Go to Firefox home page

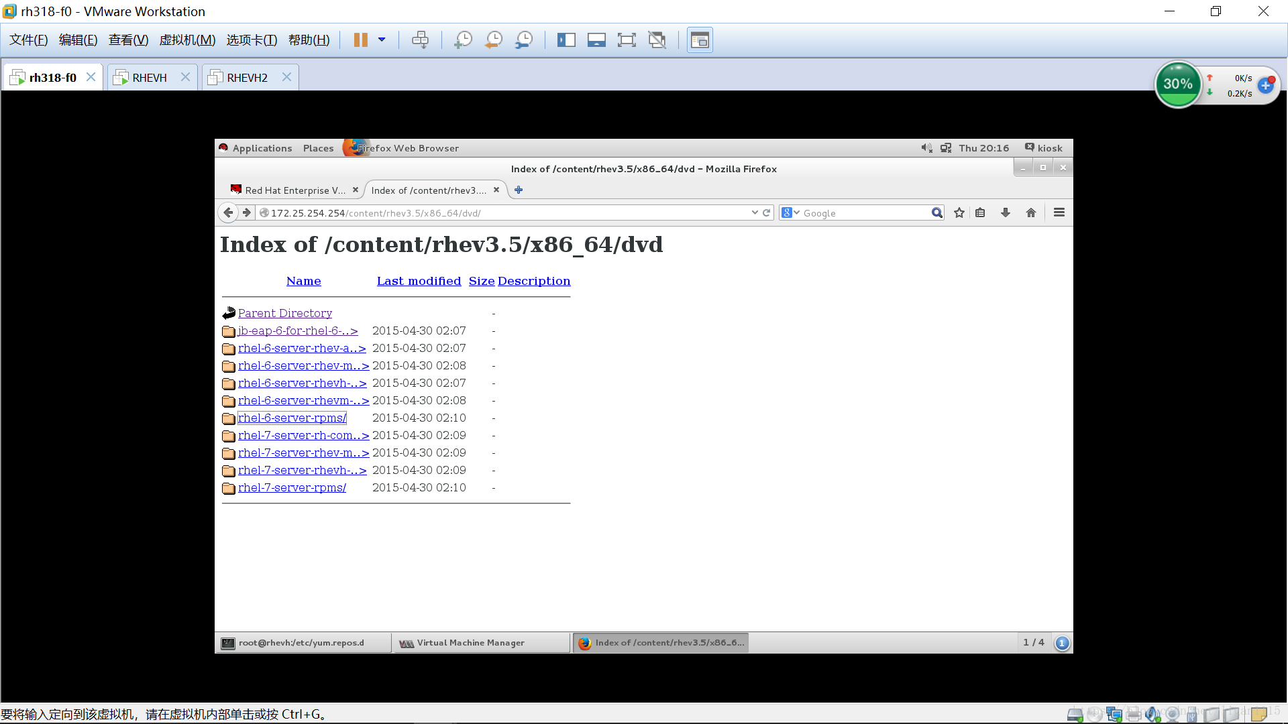pos(1031,213)
